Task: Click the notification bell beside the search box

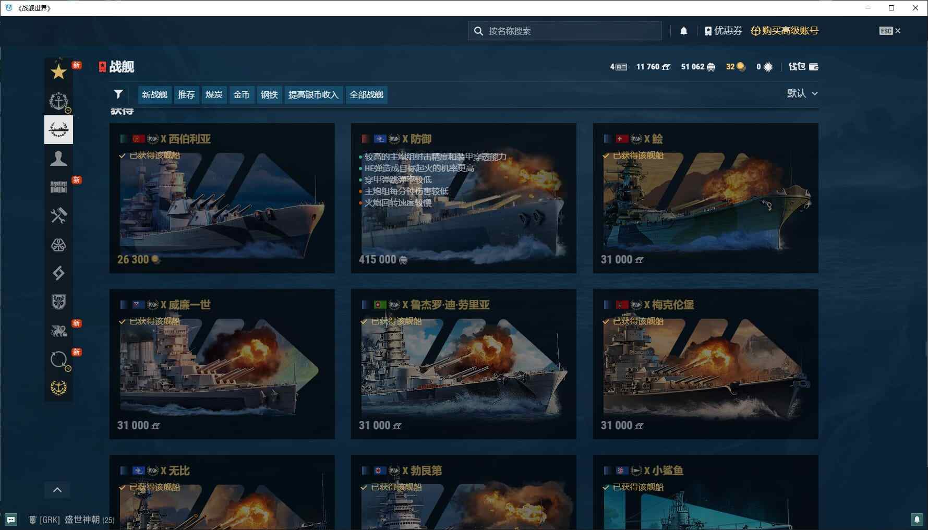Action: (684, 31)
